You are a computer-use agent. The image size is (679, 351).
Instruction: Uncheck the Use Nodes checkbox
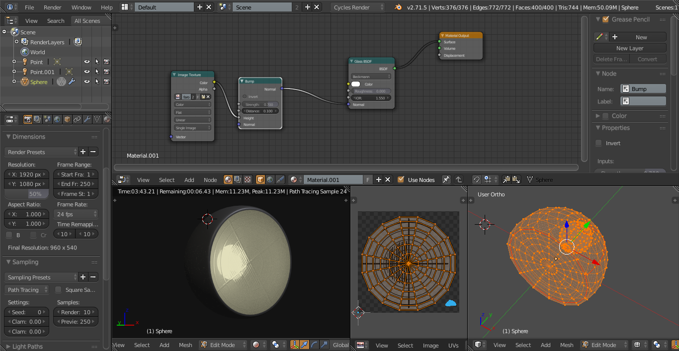pyautogui.click(x=401, y=179)
